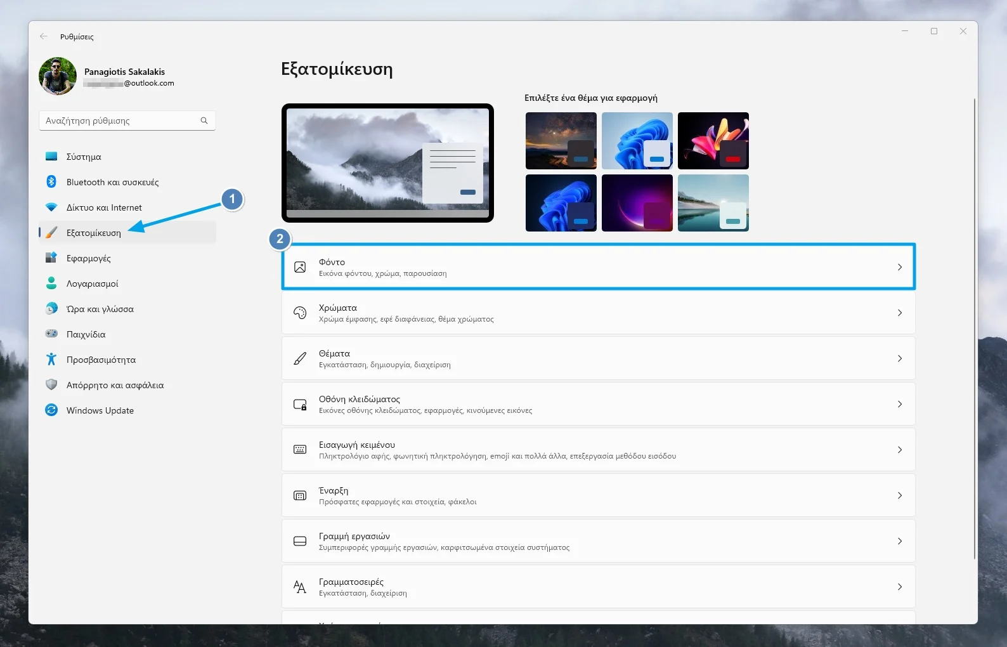Apply the pink flower dark theme
The width and height of the screenshot is (1007, 647).
[713, 141]
